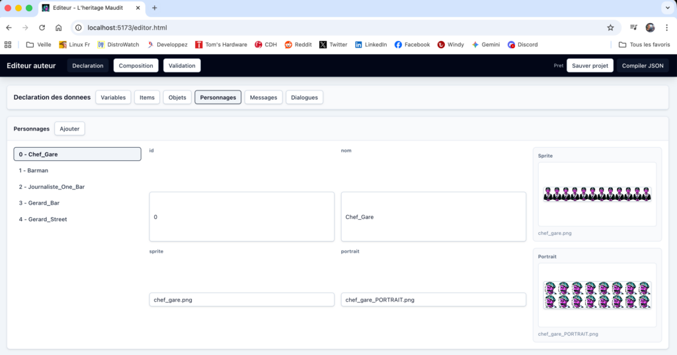Open a new browser tab
This screenshot has width=677, height=355.
155,8
